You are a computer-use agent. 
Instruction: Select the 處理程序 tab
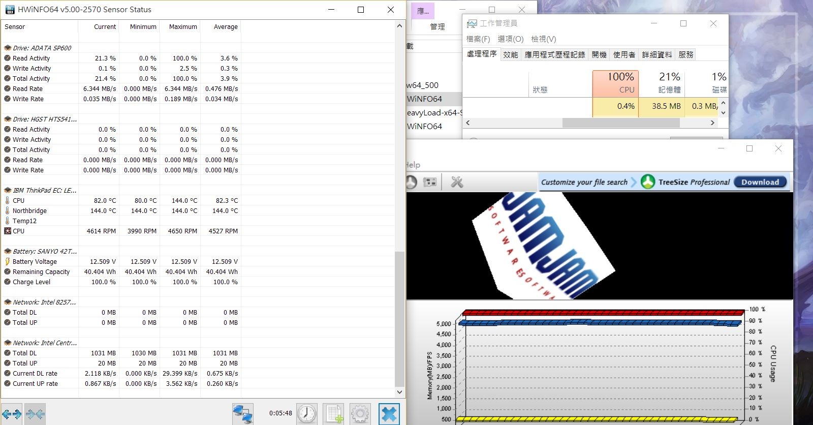coord(482,54)
